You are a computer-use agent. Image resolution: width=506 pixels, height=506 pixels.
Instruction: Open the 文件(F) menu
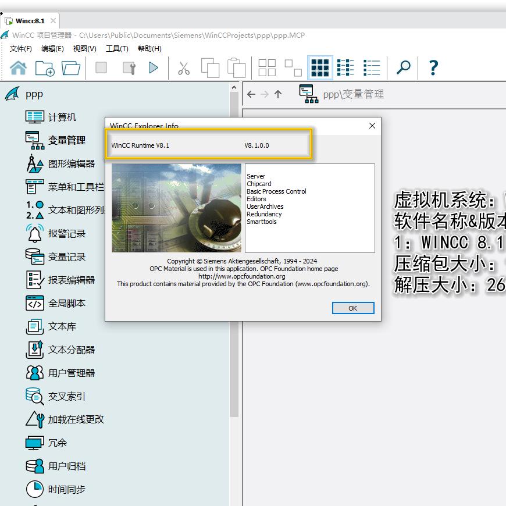pyautogui.click(x=22, y=48)
